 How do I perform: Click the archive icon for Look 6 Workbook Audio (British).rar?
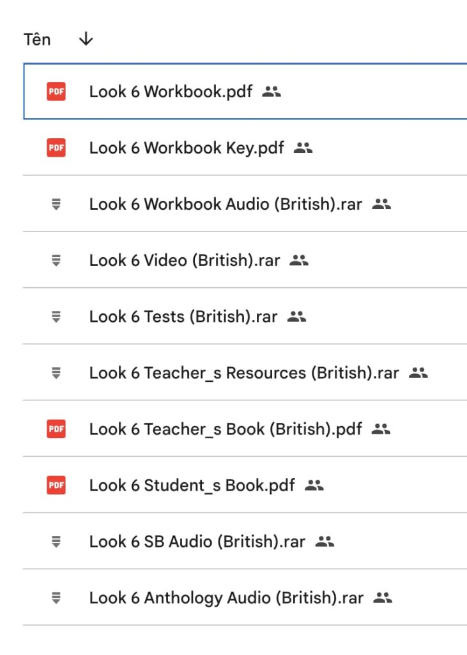(57, 203)
